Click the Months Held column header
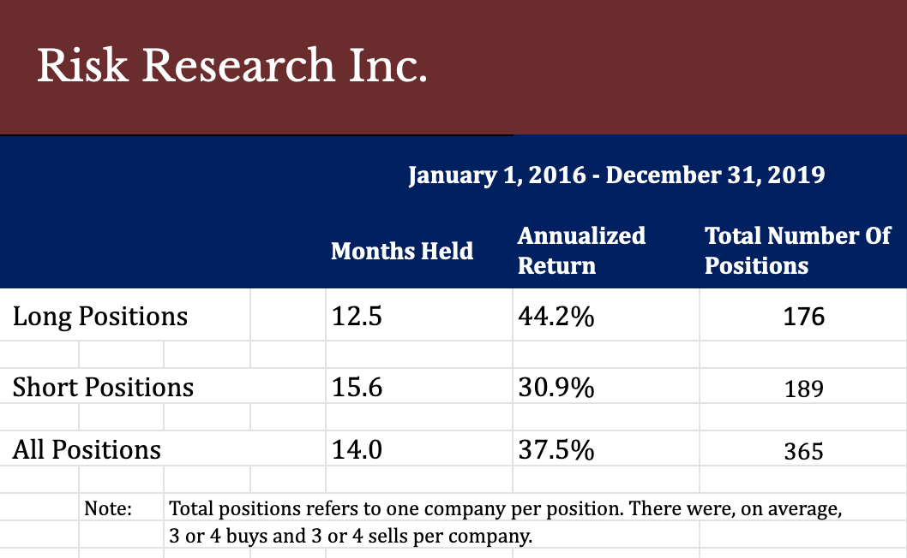Screen dimensions: 907x558 pyautogui.click(x=402, y=252)
